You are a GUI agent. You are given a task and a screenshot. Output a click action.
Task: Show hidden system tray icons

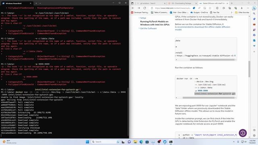click(x=234, y=142)
